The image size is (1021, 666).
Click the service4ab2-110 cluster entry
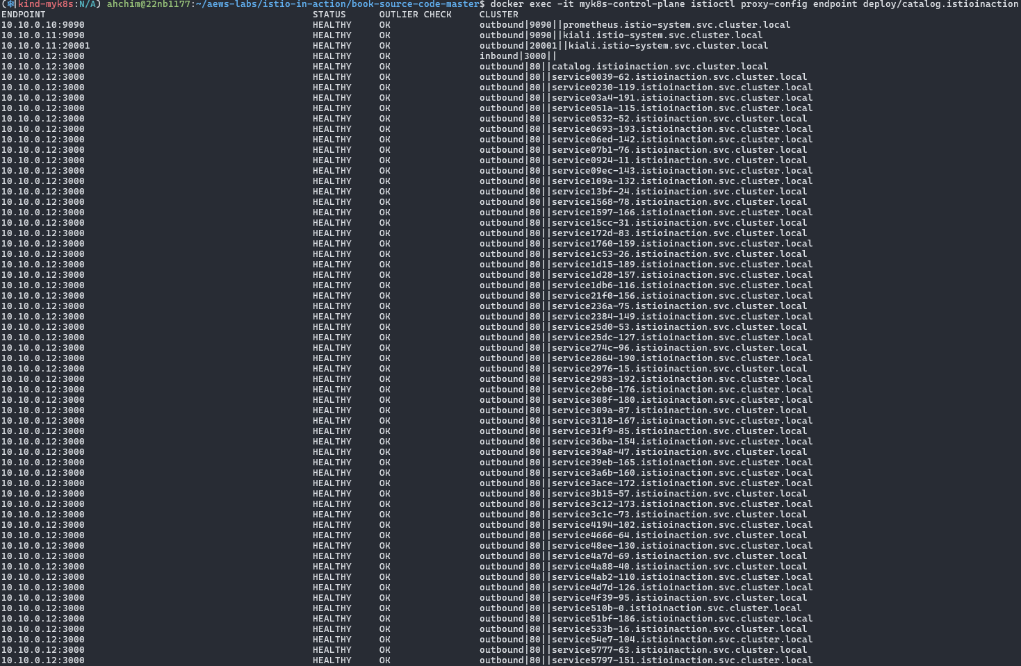pyautogui.click(x=646, y=577)
